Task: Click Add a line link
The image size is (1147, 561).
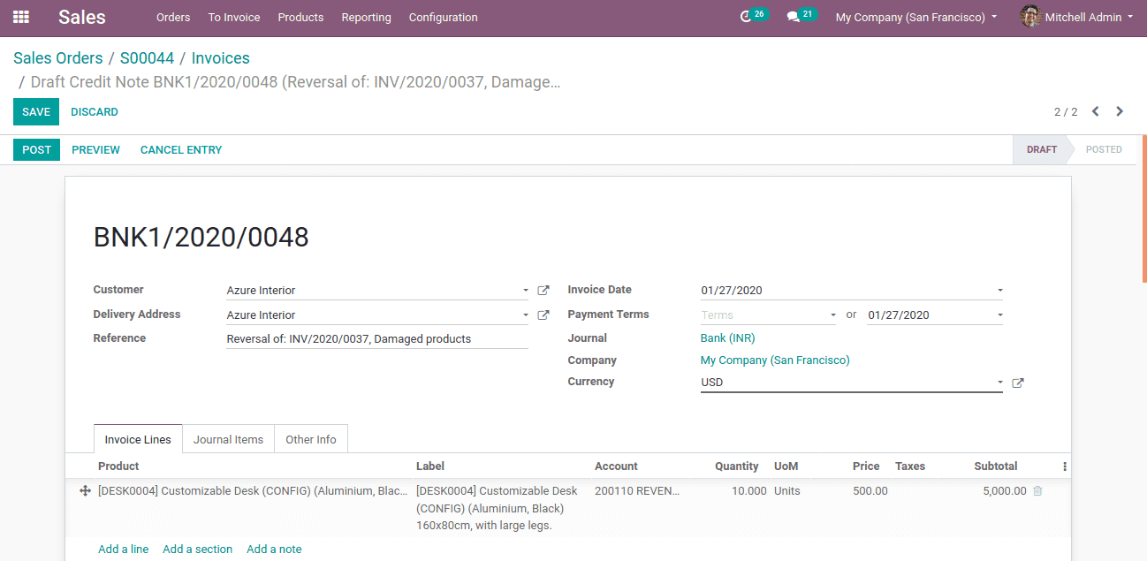Action: pos(124,549)
